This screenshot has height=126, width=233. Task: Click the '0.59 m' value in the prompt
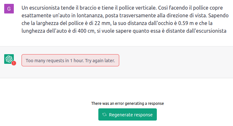point(186,23)
